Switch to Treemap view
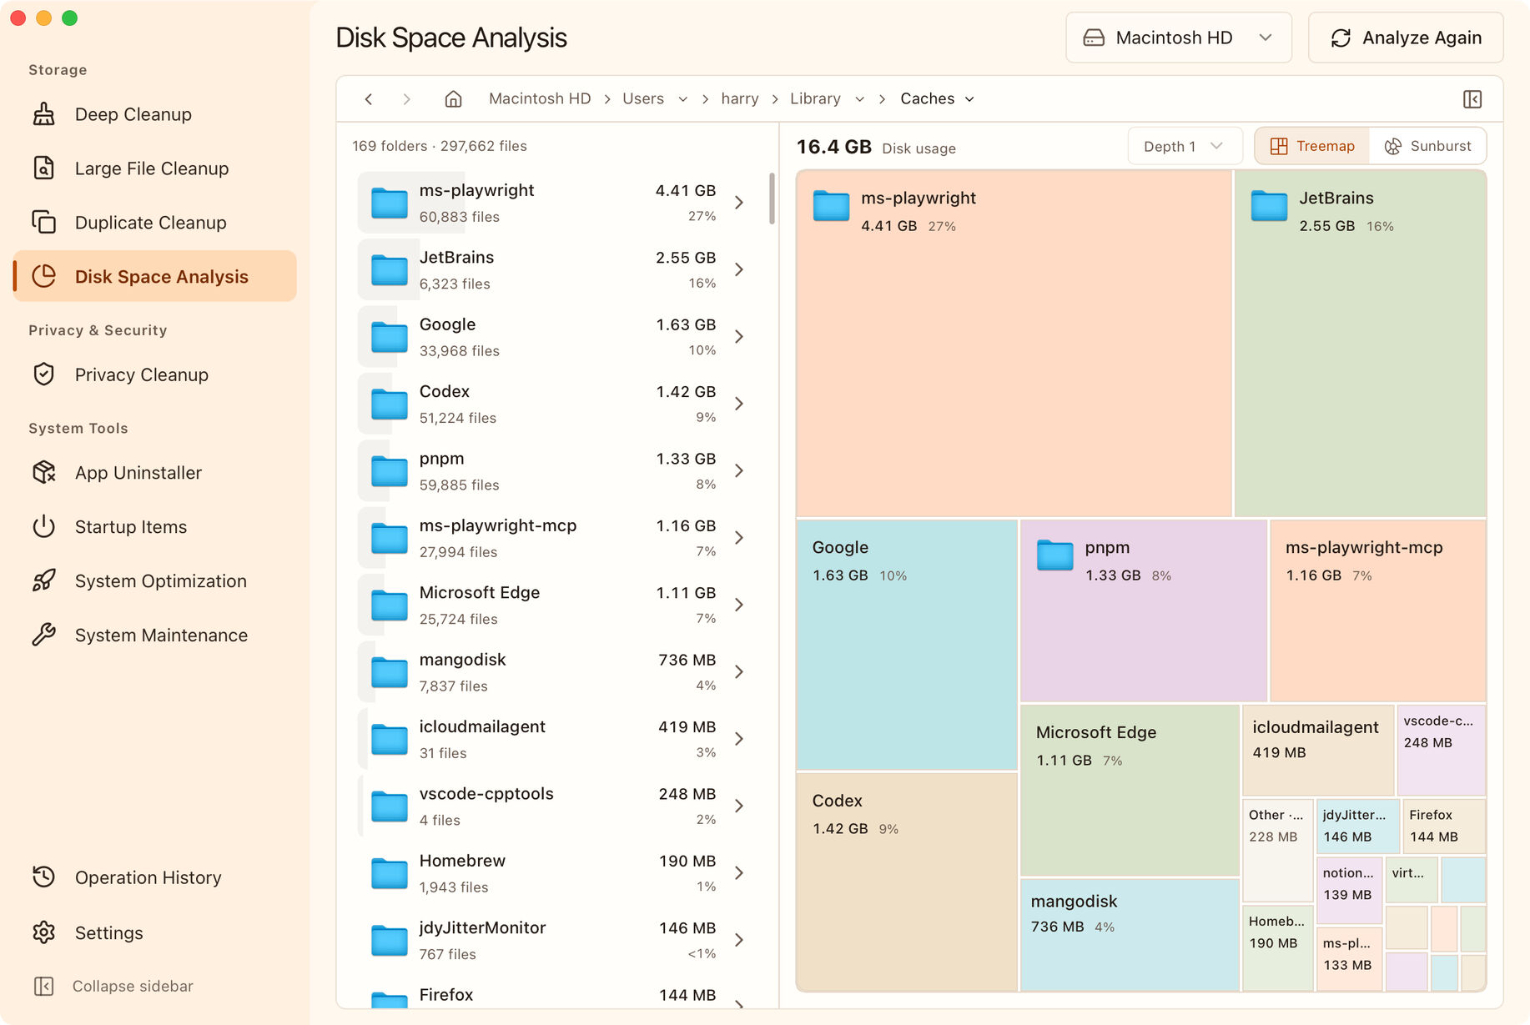The height and width of the screenshot is (1025, 1530). 1312,146
